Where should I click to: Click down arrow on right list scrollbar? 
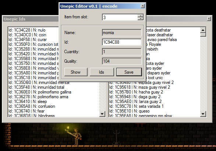[x=203, y=114]
